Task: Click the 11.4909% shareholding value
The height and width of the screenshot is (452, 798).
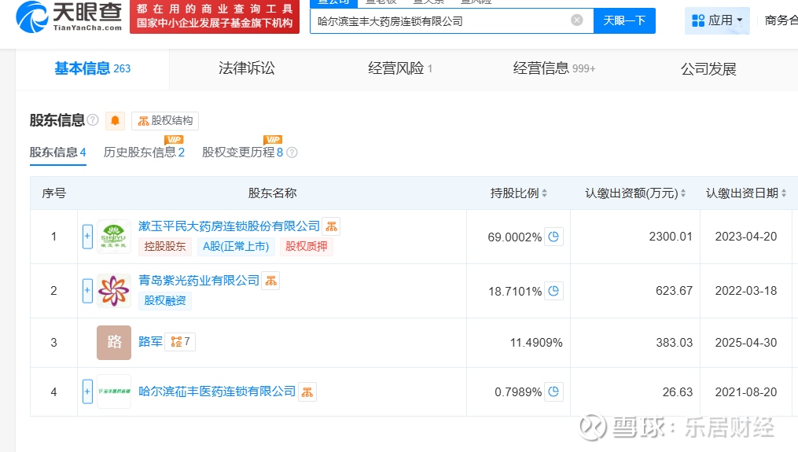Action: point(536,343)
